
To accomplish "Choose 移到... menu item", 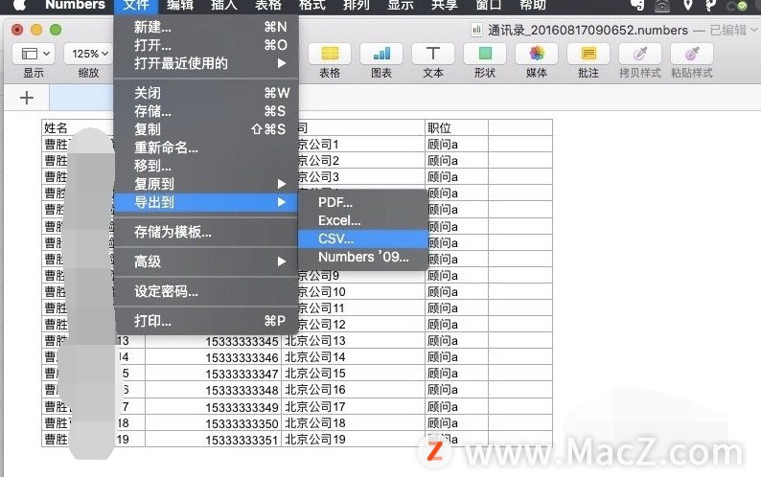I will coord(206,166).
